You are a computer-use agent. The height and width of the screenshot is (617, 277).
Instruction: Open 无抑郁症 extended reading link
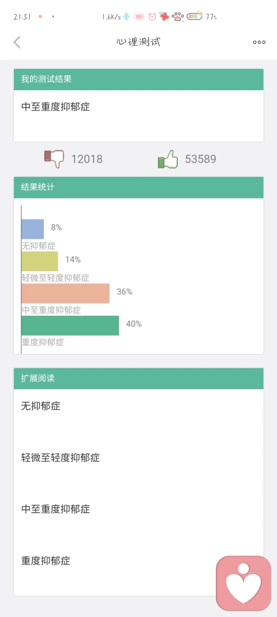(41, 406)
